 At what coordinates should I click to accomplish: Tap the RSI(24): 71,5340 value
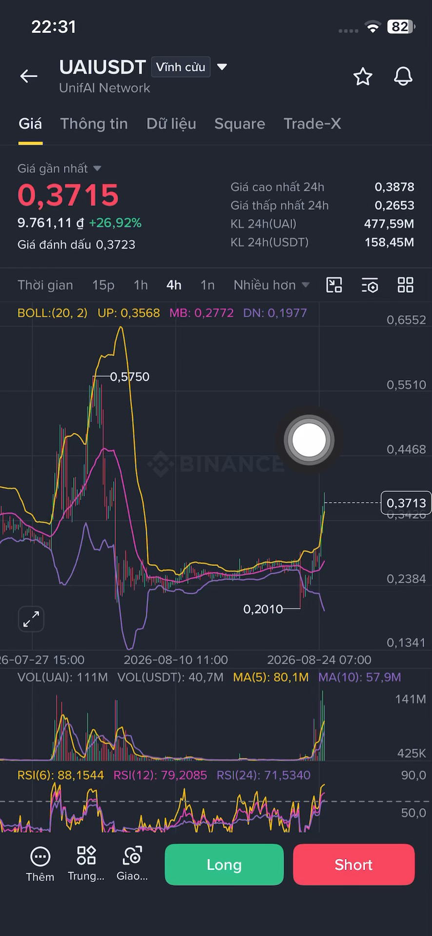tap(263, 775)
